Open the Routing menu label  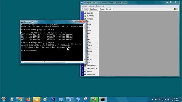tap(89, 45)
